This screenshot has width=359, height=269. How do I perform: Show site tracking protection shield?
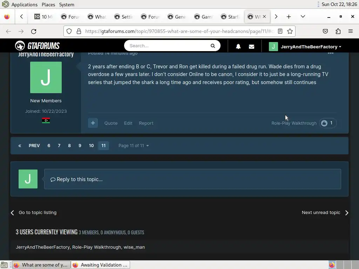[69, 31]
